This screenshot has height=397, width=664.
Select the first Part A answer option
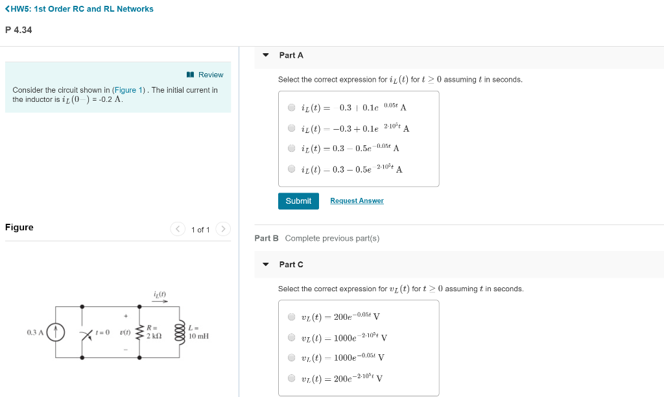point(292,109)
